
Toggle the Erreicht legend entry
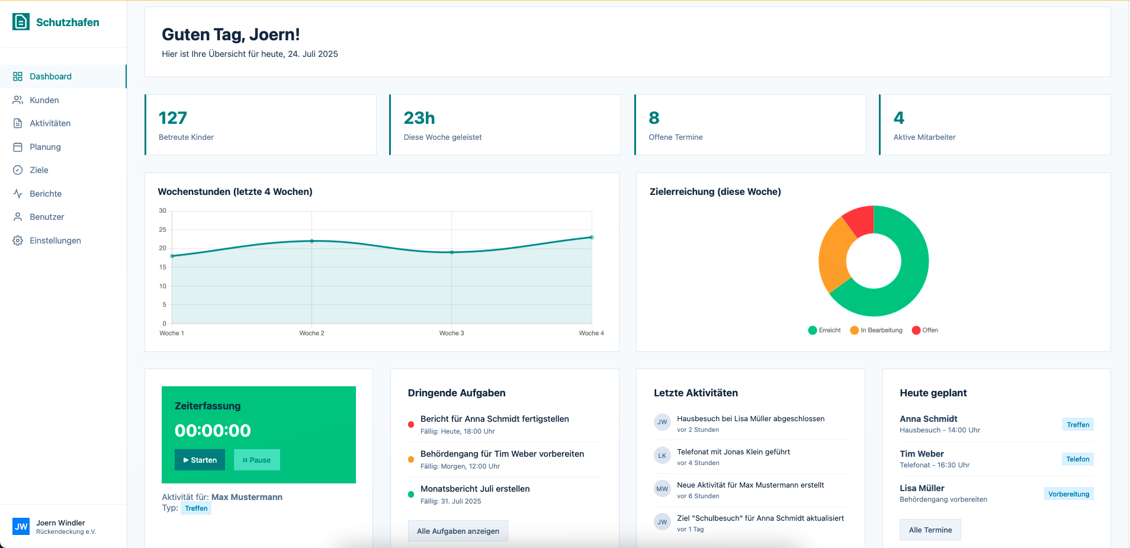point(824,331)
